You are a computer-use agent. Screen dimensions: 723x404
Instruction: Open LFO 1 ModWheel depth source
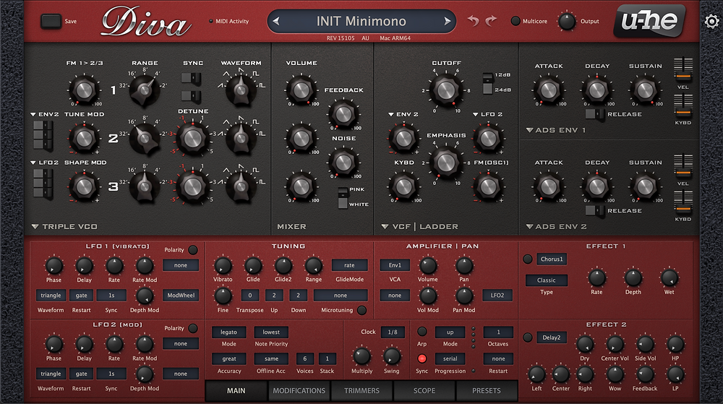(181, 296)
